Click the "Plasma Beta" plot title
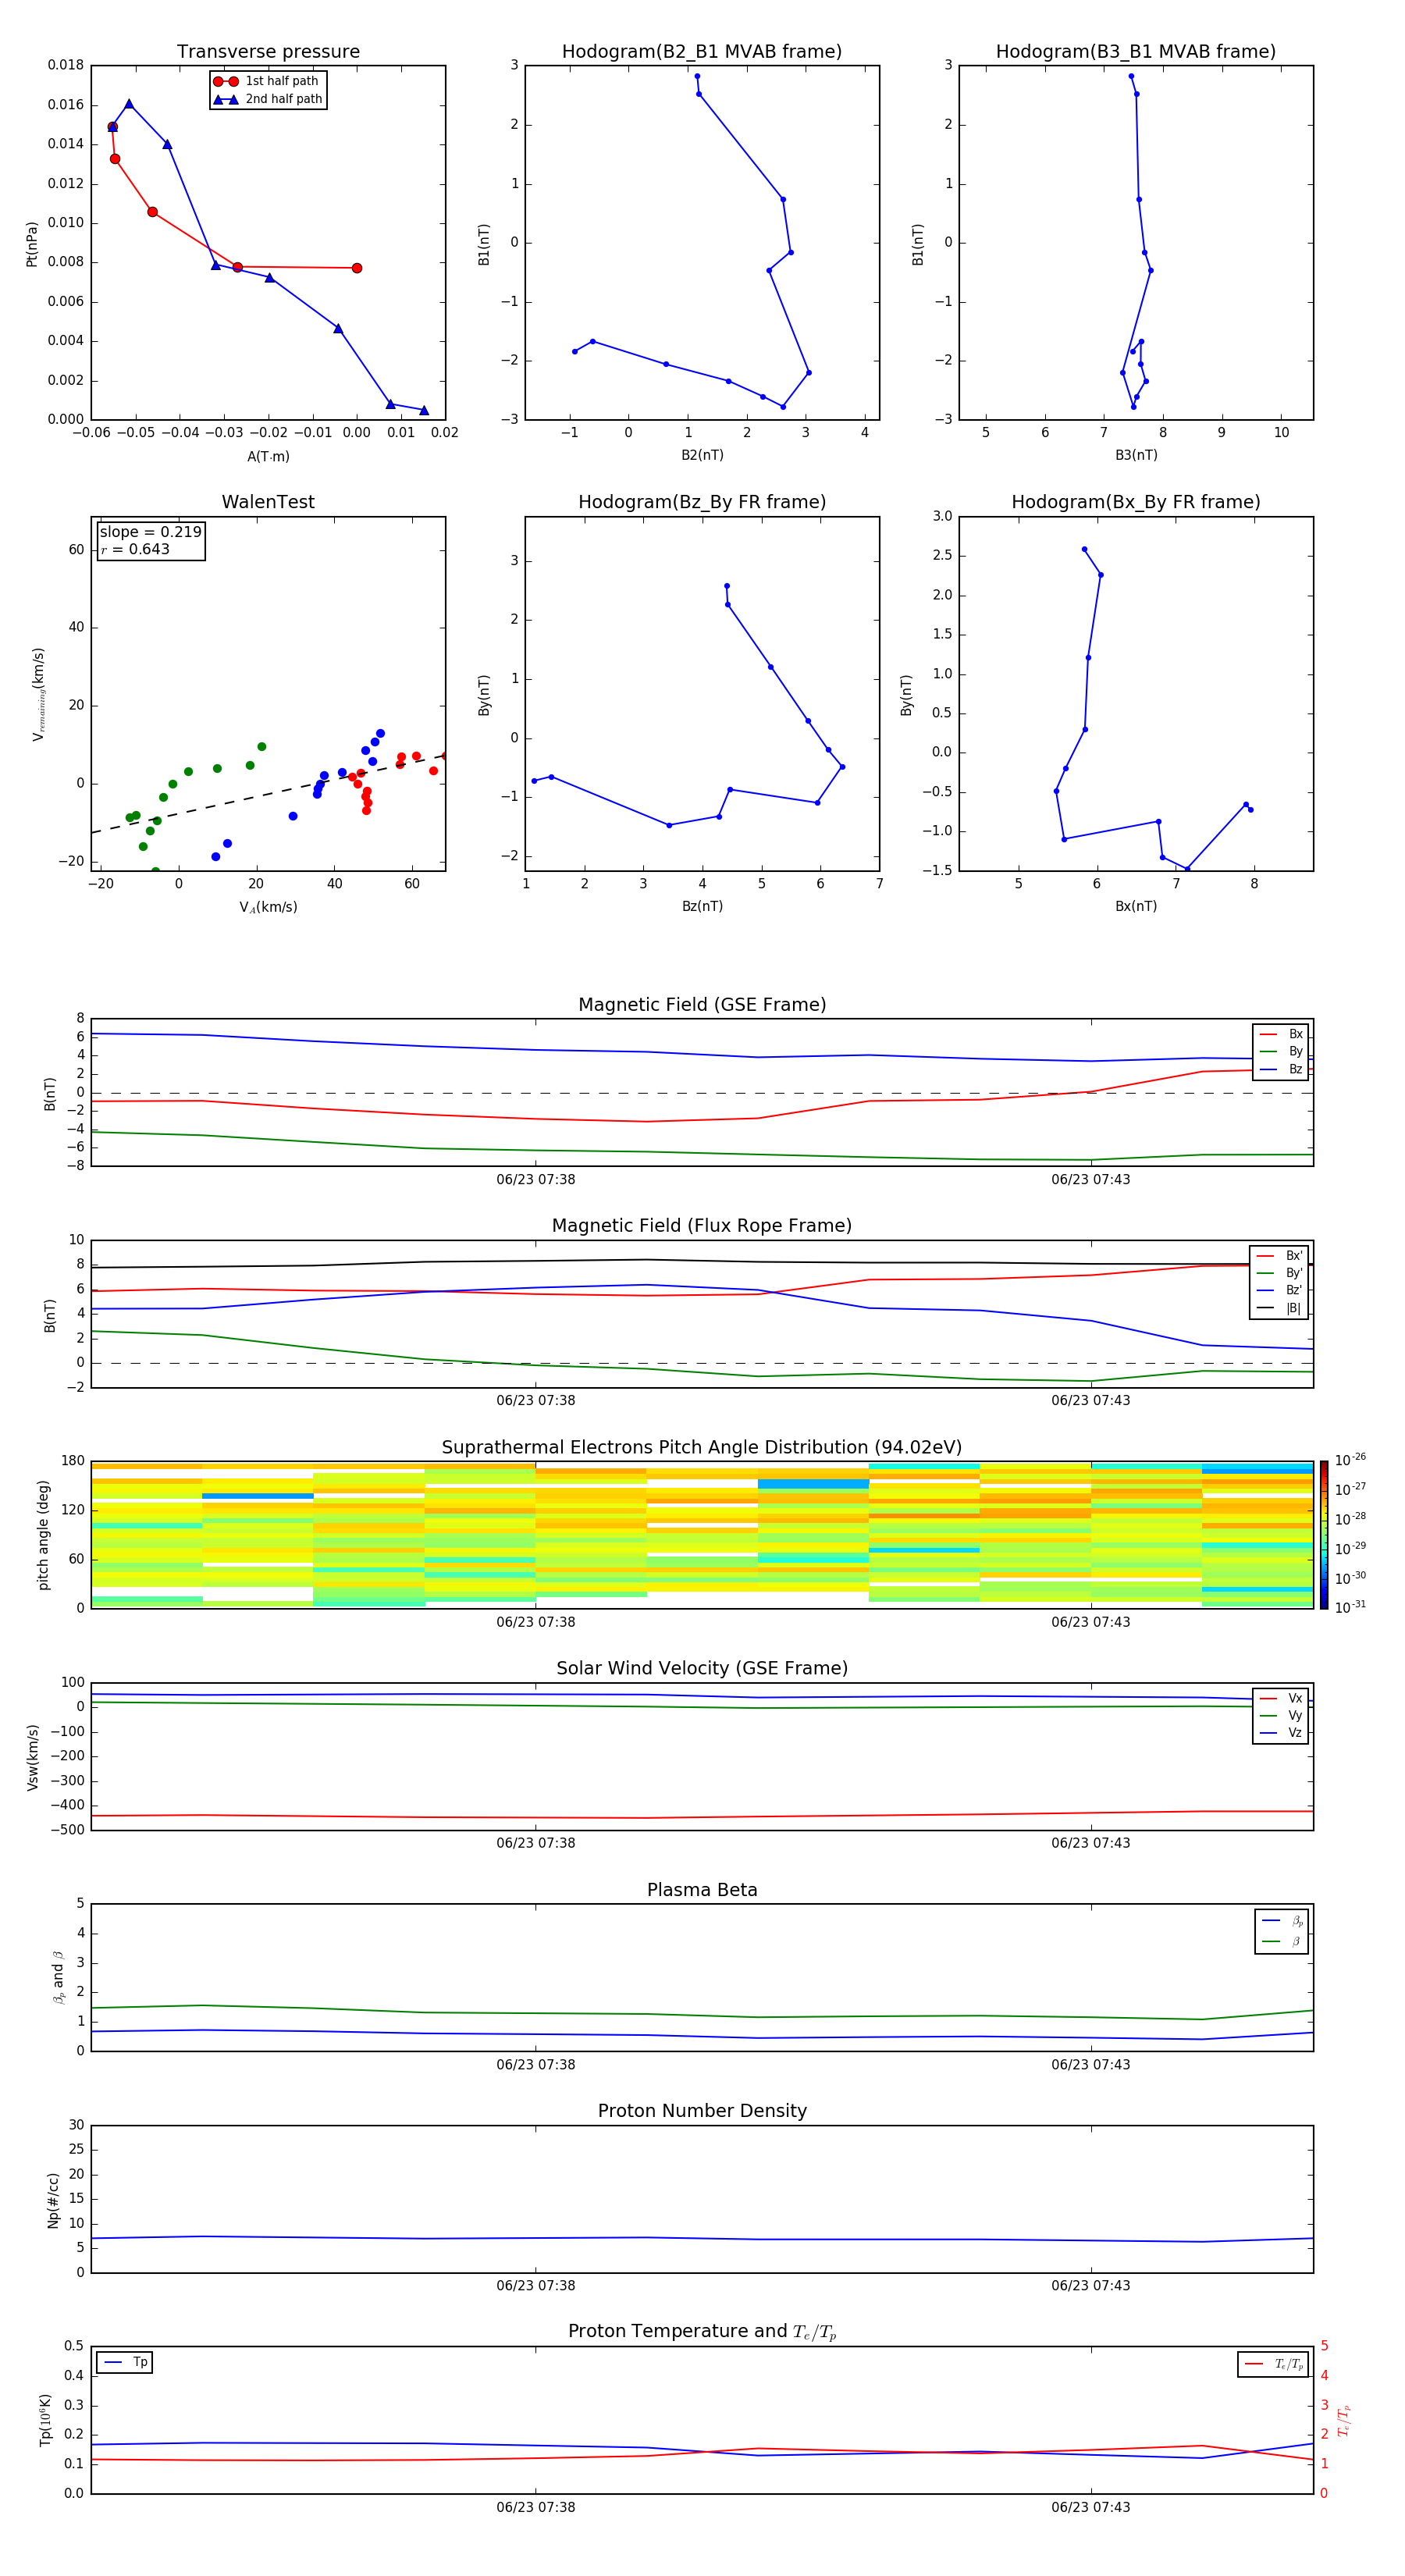This screenshot has height=2576, width=1405. click(702, 1890)
